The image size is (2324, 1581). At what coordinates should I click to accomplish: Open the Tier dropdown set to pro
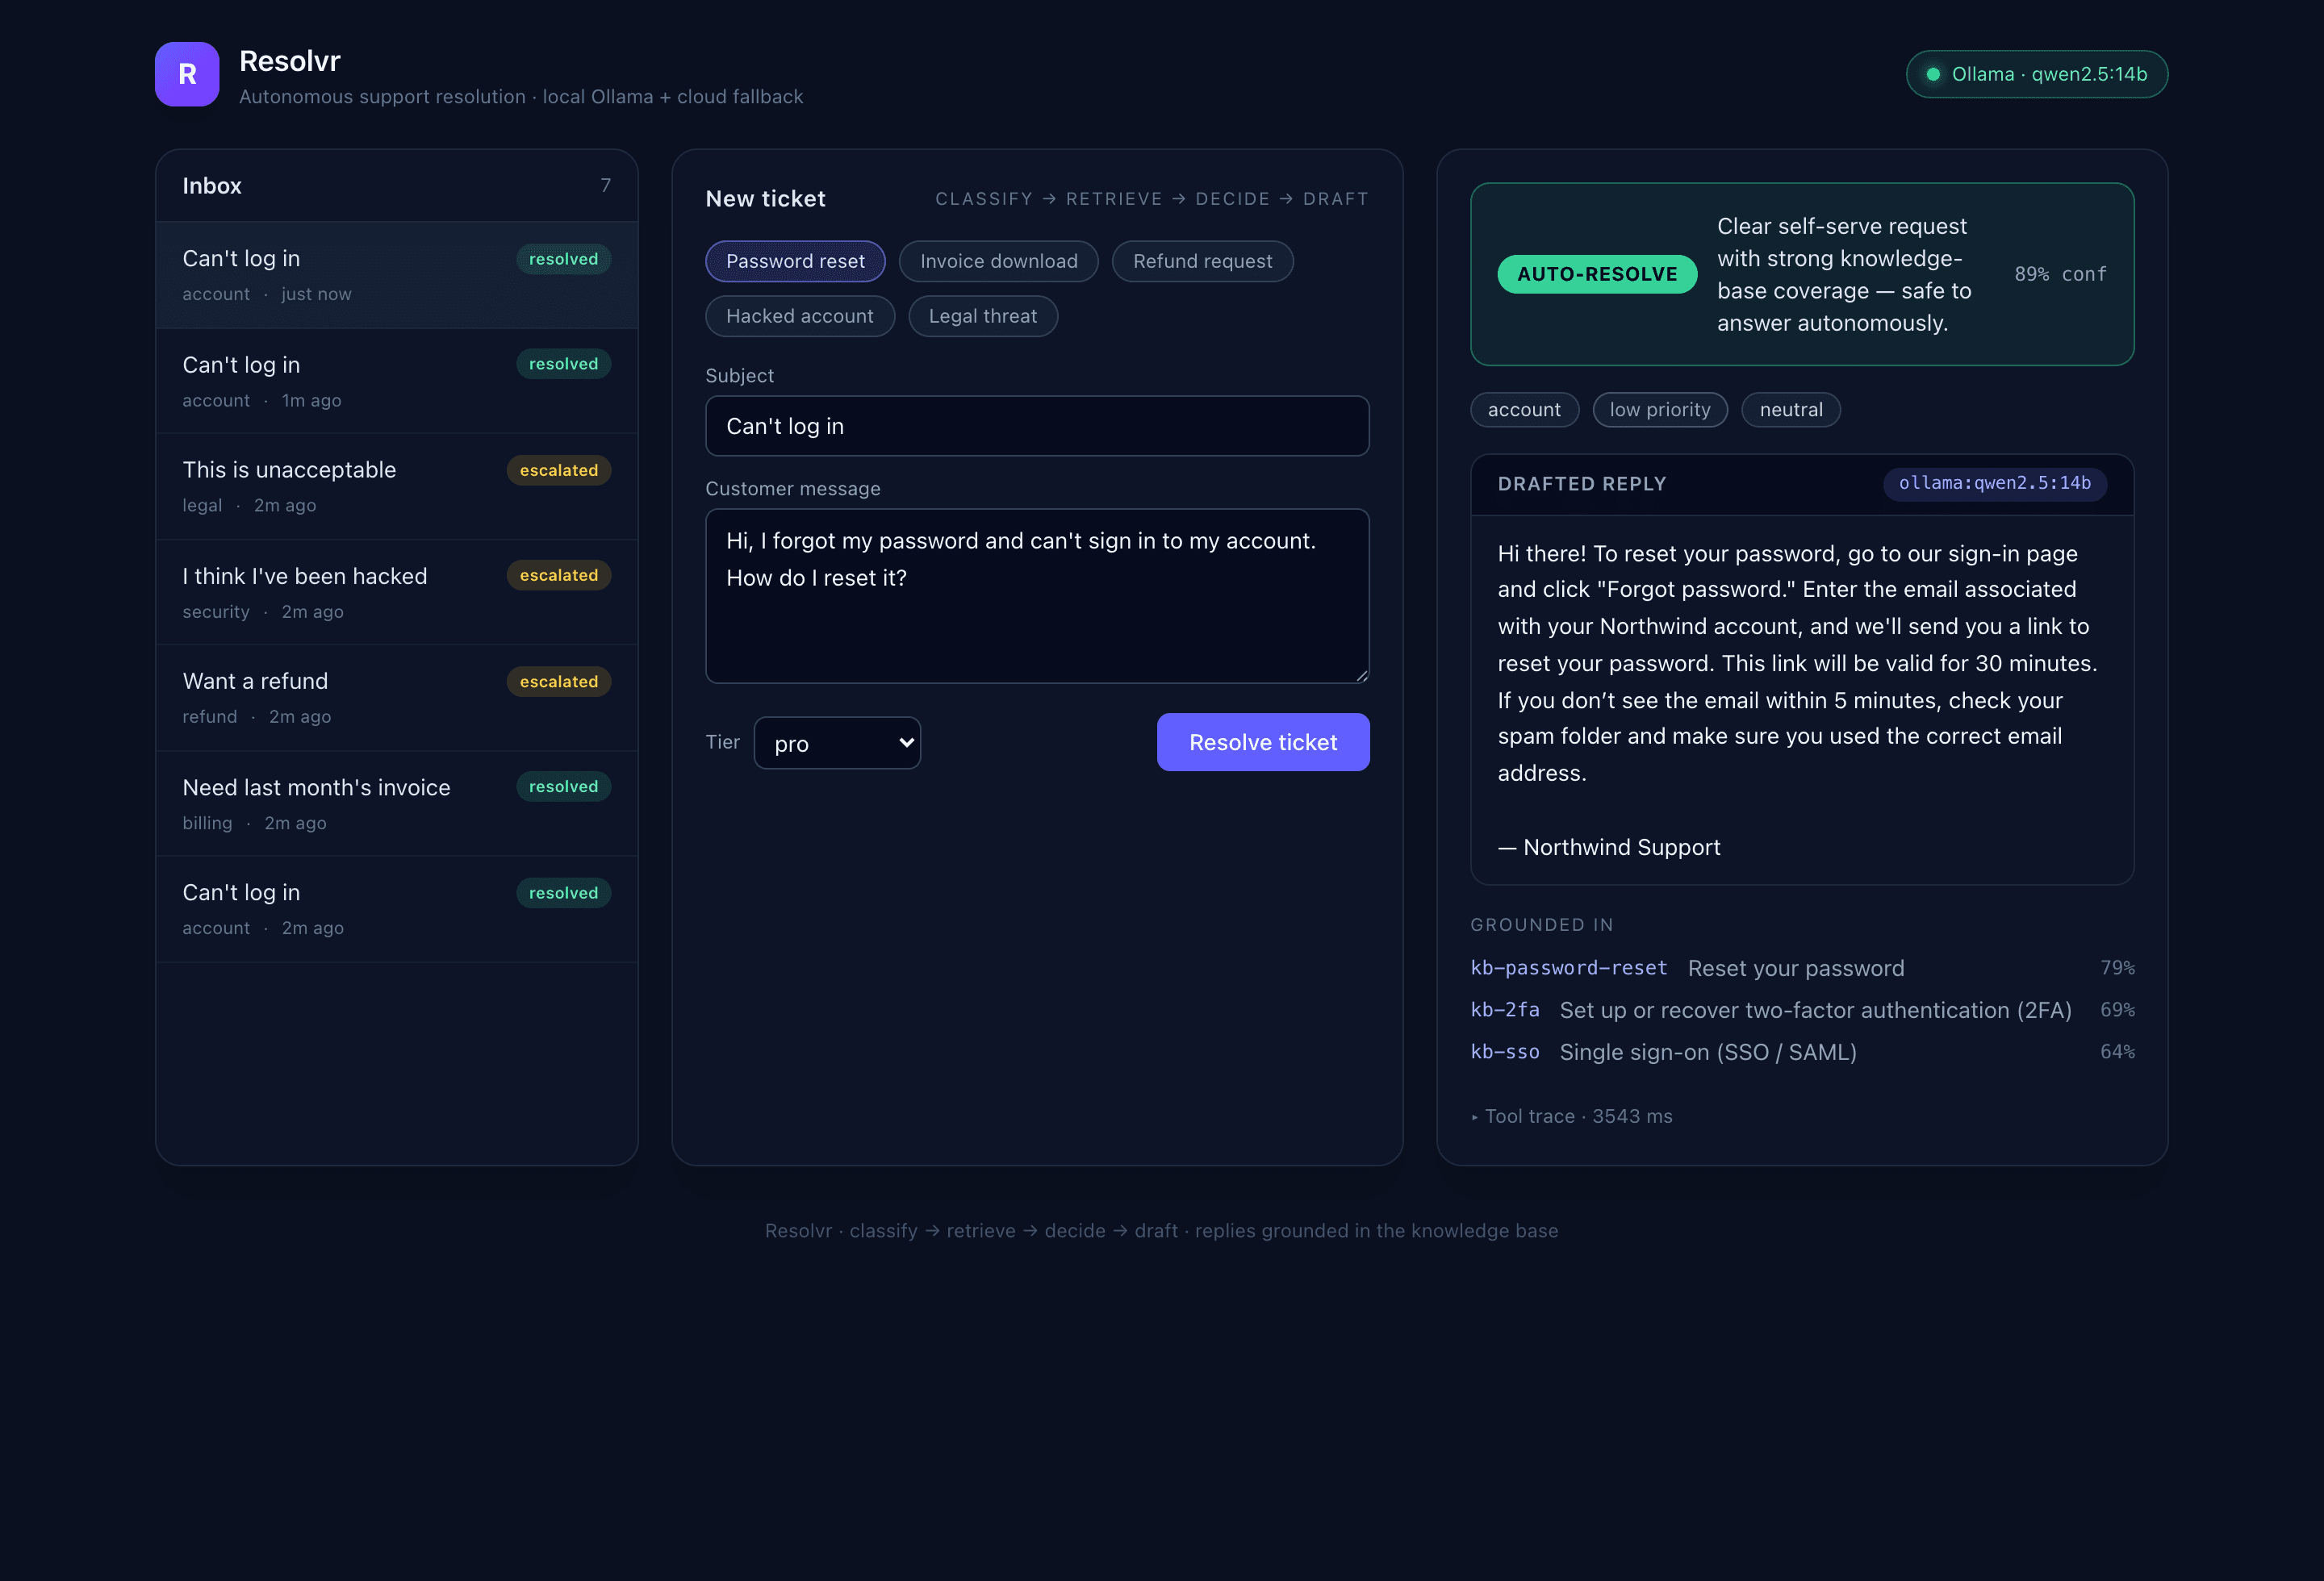[x=837, y=743]
